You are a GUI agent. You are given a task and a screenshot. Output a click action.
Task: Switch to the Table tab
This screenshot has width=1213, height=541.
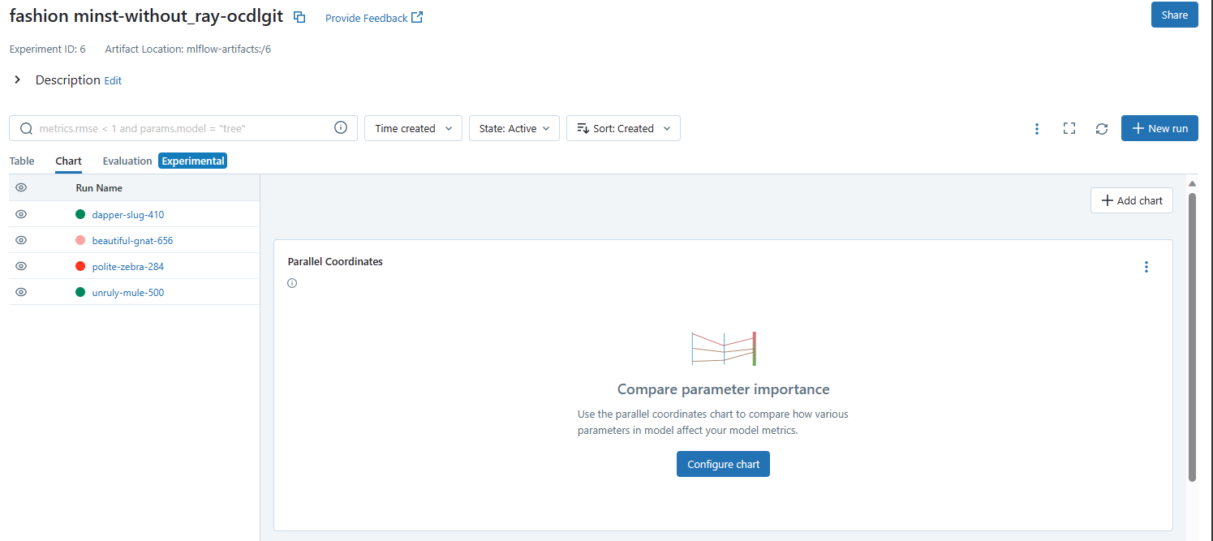tap(22, 161)
